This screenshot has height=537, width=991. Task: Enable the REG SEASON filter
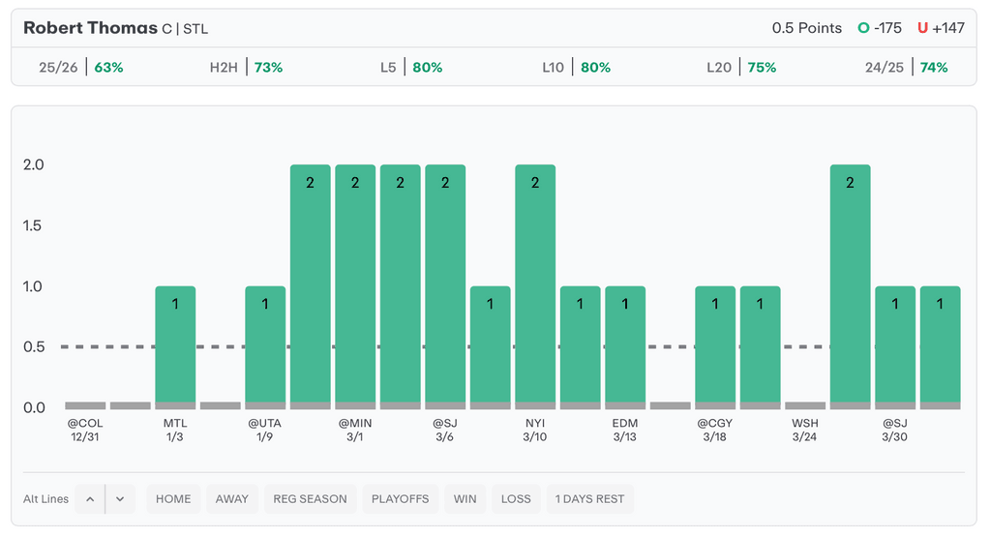[x=310, y=499]
